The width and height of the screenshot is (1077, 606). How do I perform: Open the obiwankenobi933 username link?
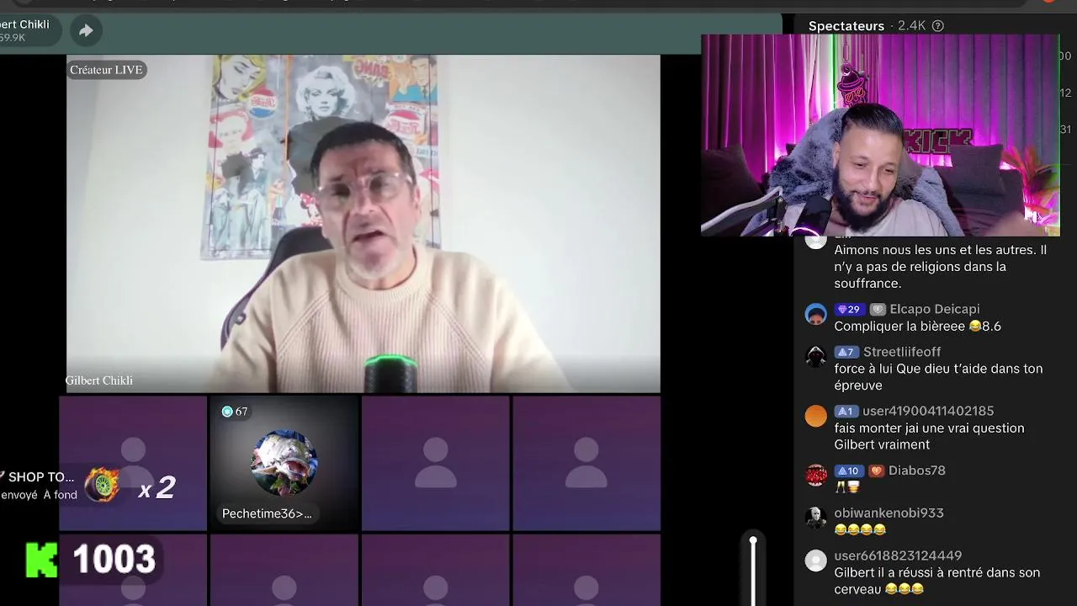click(x=889, y=513)
